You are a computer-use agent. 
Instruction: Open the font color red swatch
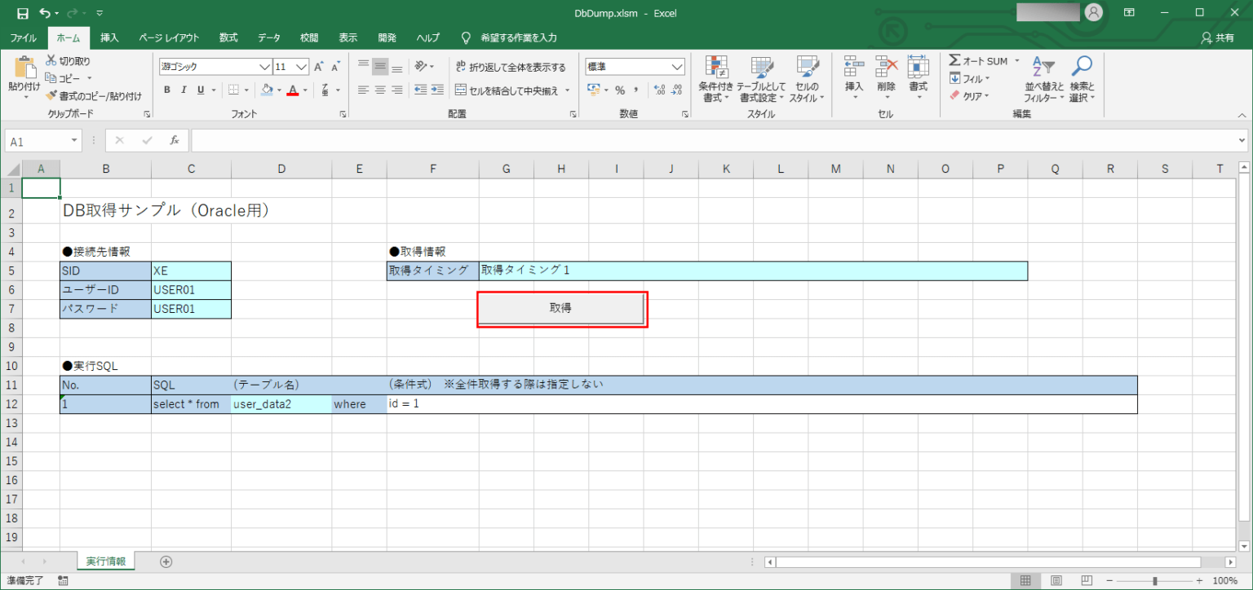(x=292, y=90)
